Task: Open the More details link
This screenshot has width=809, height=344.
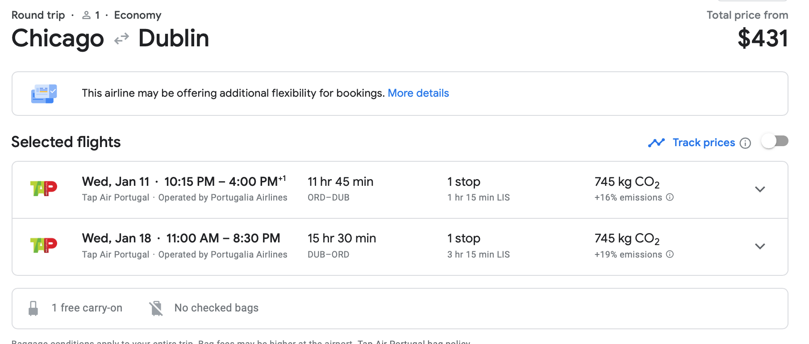Action: [x=418, y=93]
